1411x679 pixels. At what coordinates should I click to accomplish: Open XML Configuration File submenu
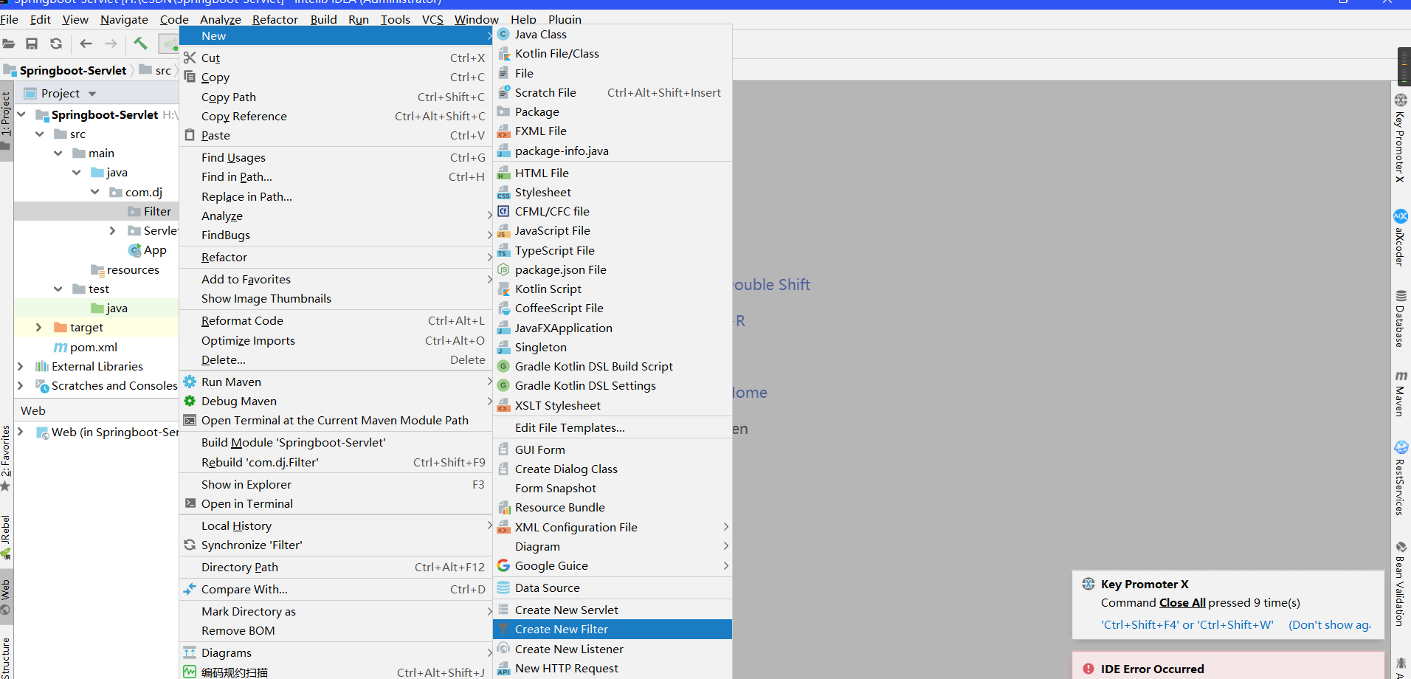613,527
